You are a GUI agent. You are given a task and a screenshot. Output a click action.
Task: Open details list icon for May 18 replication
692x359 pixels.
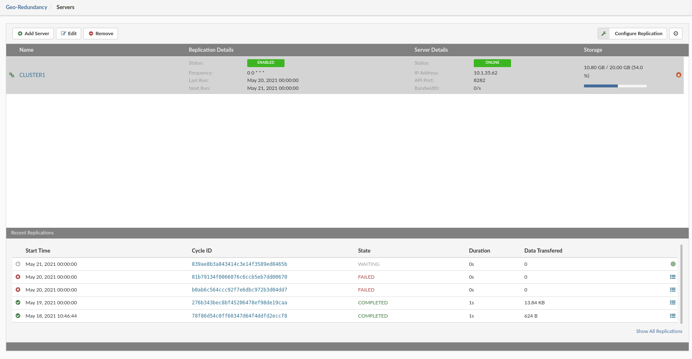673,316
